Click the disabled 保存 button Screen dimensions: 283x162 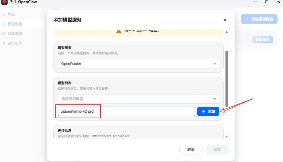(217, 150)
